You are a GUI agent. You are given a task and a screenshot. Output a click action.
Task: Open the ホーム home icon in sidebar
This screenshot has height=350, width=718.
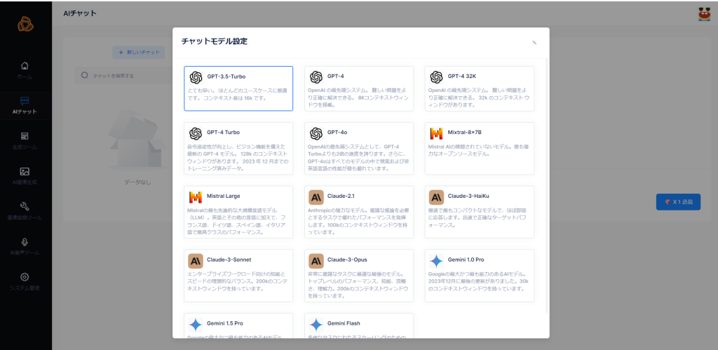click(25, 65)
